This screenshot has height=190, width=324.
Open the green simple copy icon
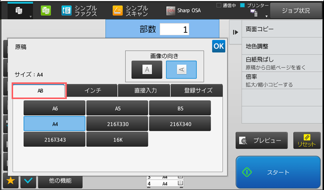coord(46,11)
